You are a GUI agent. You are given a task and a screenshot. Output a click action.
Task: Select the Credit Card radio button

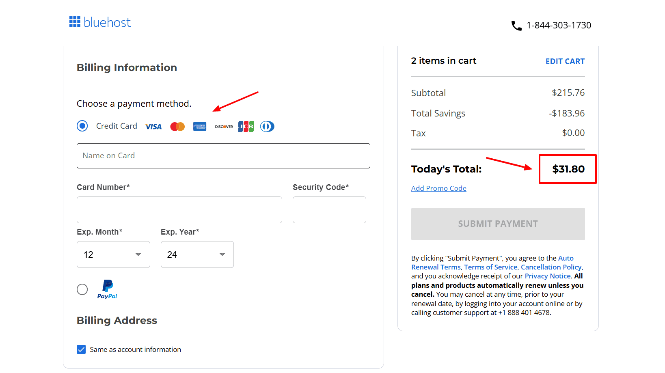(82, 126)
